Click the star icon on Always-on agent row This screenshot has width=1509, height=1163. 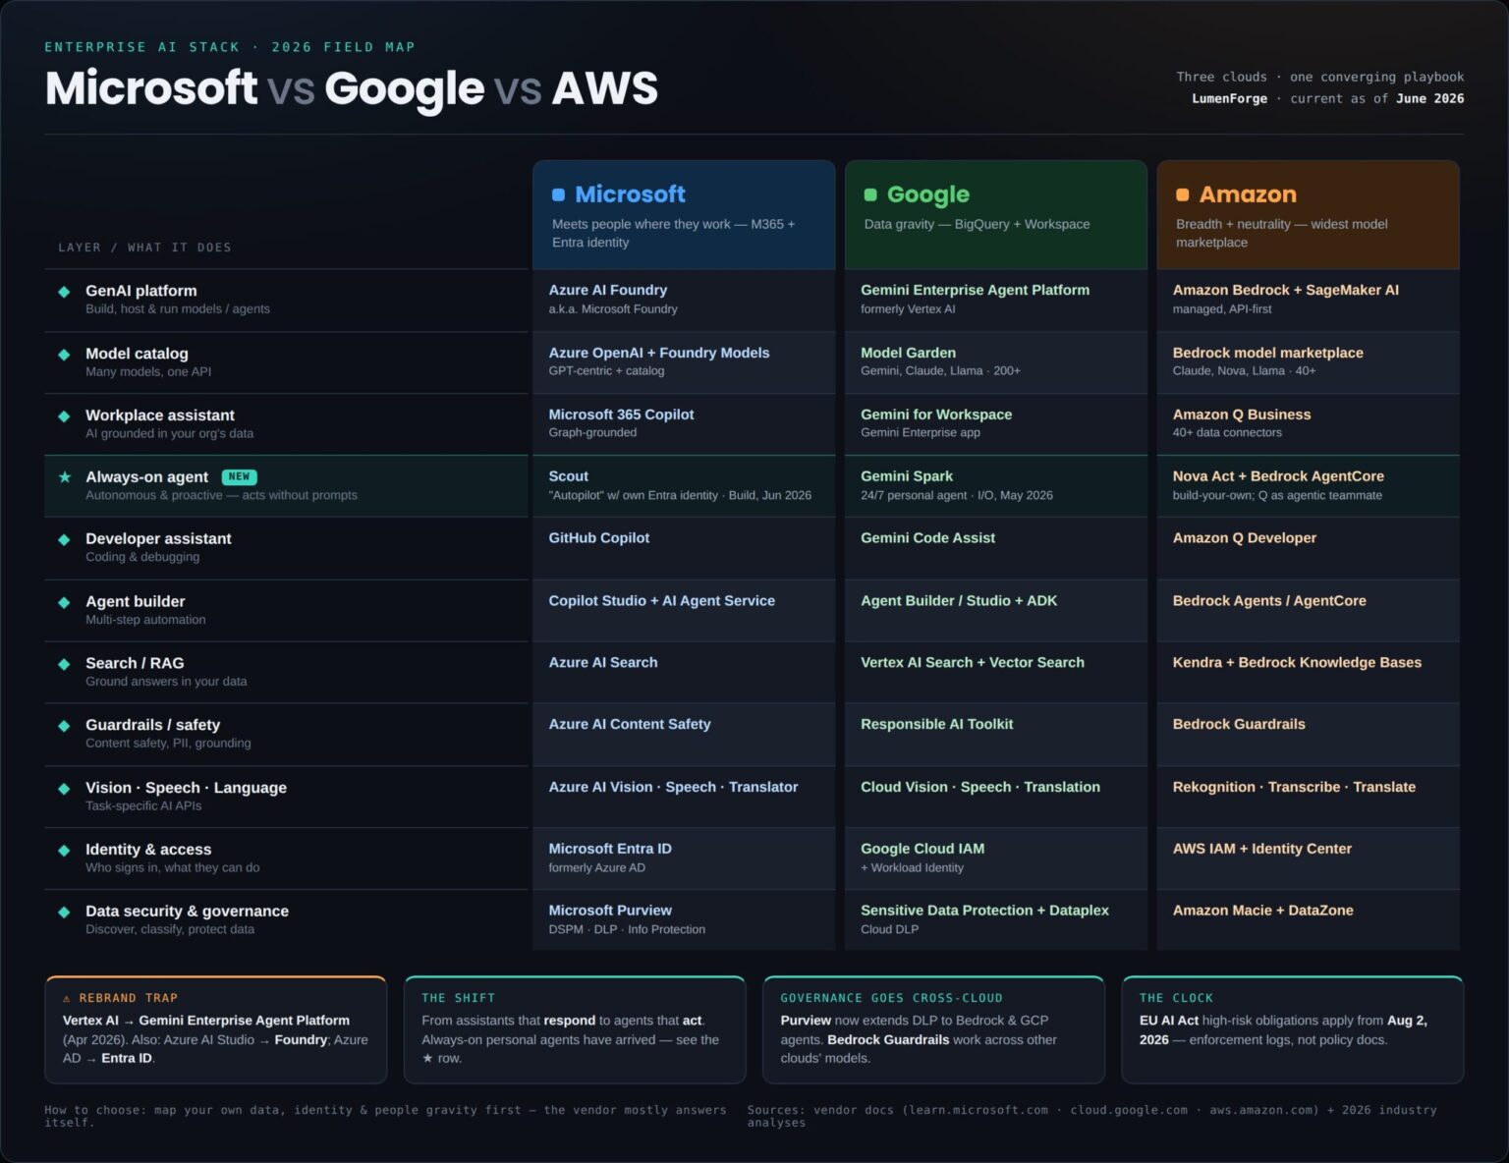(x=65, y=477)
